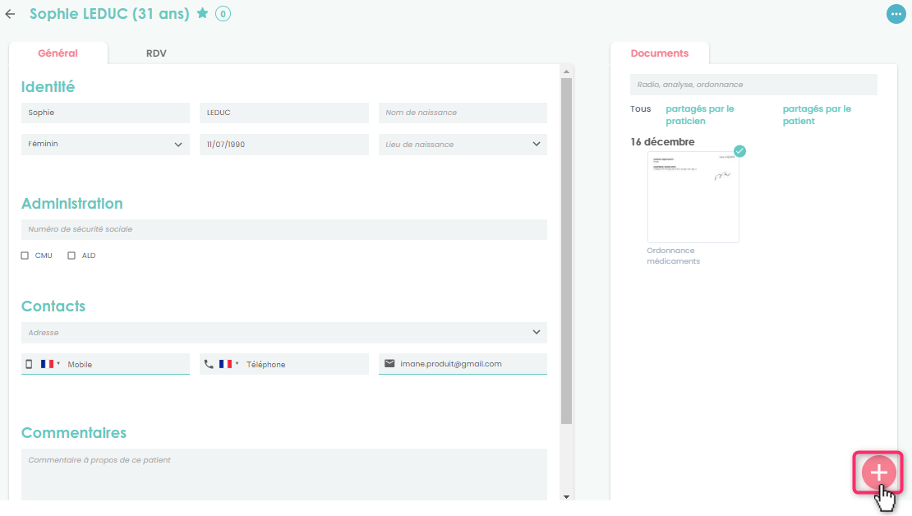Screen dimensions: 912x516
Task: Open the Ordonnance médicaments thumbnail
Action: tap(693, 197)
